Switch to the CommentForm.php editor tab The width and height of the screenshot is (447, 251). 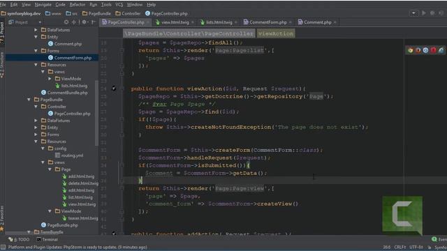click(x=268, y=22)
